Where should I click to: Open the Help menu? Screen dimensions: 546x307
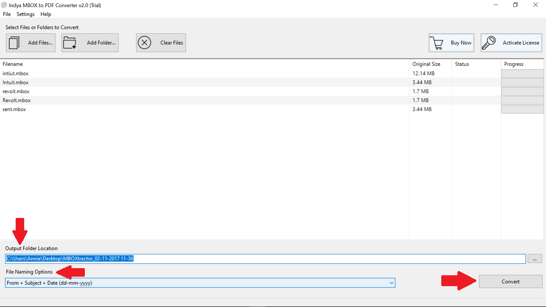(45, 14)
